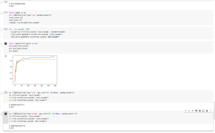
Task: Move the selected cell down with the arrow icon
Action: (x=189, y=111)
